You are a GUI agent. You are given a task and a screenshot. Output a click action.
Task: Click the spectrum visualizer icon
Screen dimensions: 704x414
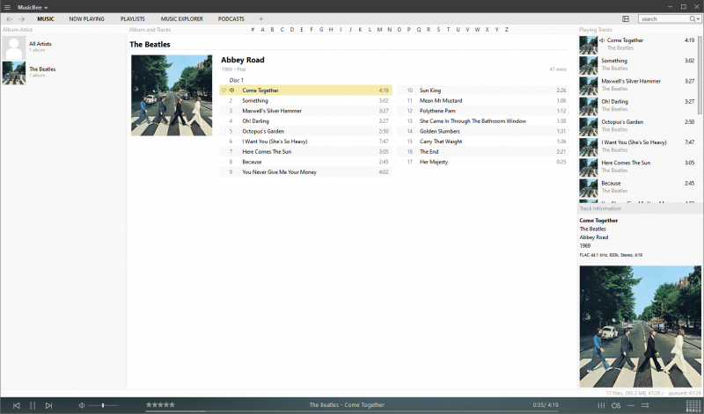click(x=693, y=405)
